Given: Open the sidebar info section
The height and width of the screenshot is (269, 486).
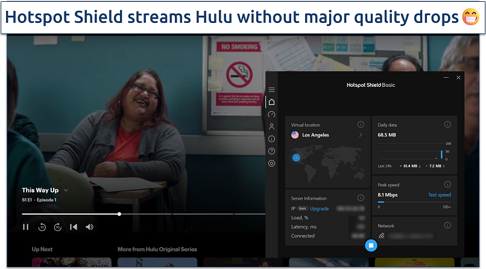Looking at the screenshot, I should pyautogui.click(x=271, y=139).
